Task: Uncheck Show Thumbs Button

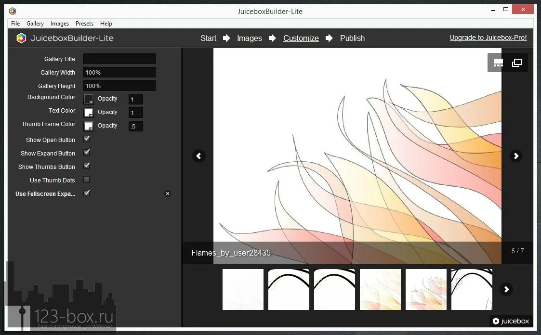Action: point(87,166)
